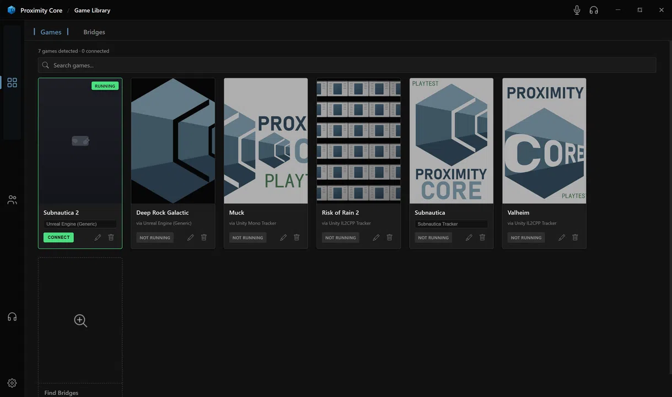Delete the Muck game entry

click(297, 238)
